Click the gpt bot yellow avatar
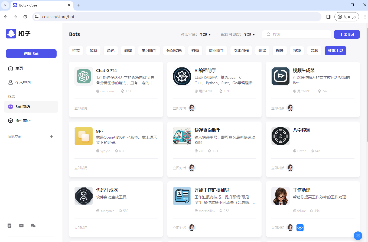The image size is (368, 242). tap(84, 136)
